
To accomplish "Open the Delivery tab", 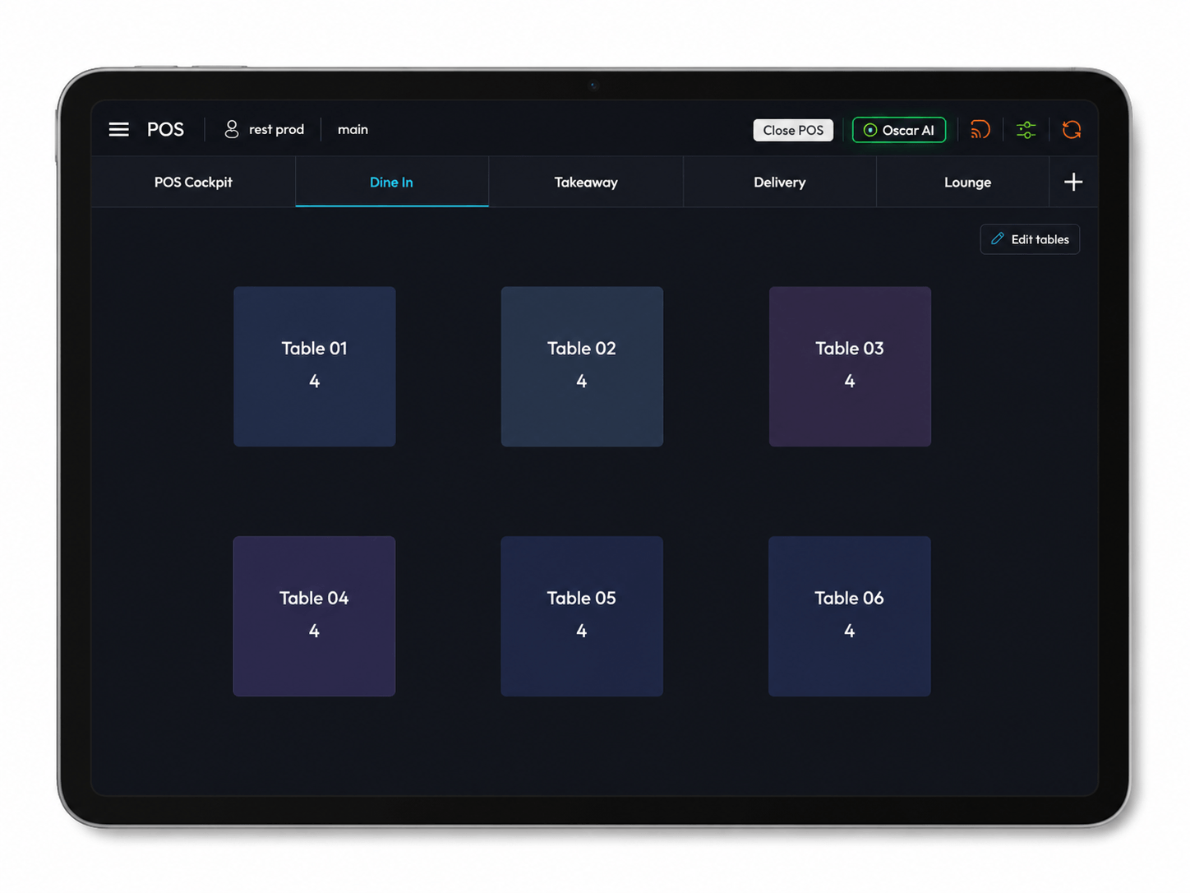I will 780,182.
